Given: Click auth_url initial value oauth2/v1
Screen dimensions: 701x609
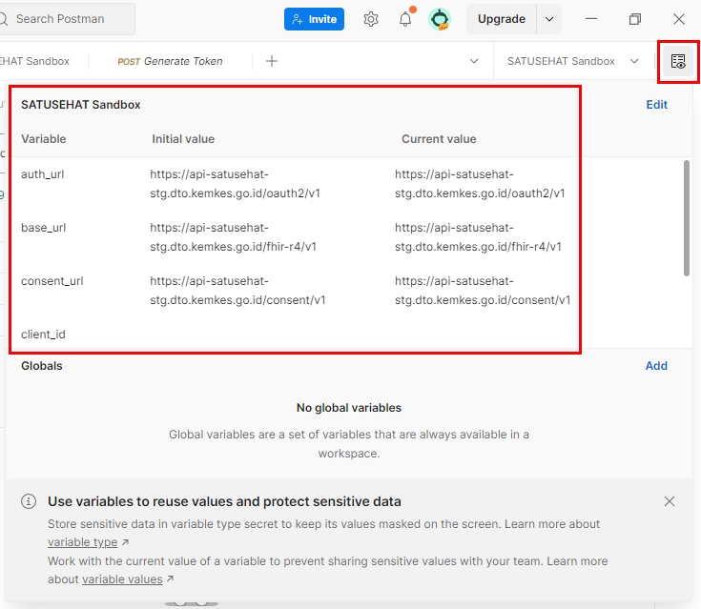Looking at the screenshot, I should (235, 184).
